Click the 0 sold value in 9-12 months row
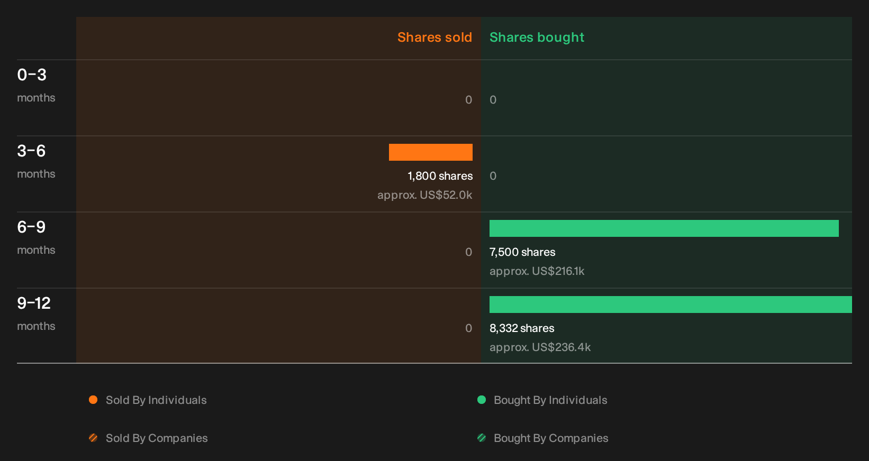 [469, 328]
